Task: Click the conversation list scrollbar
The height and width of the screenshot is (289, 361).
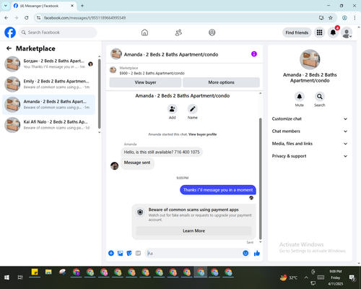Action: [x=100, y=94]
